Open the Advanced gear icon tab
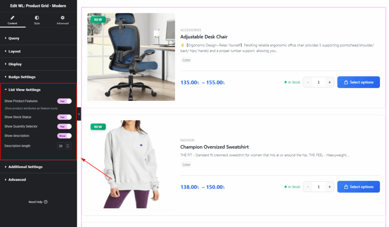This screenshot has height=227, width=389. click(x=63, y=17)
